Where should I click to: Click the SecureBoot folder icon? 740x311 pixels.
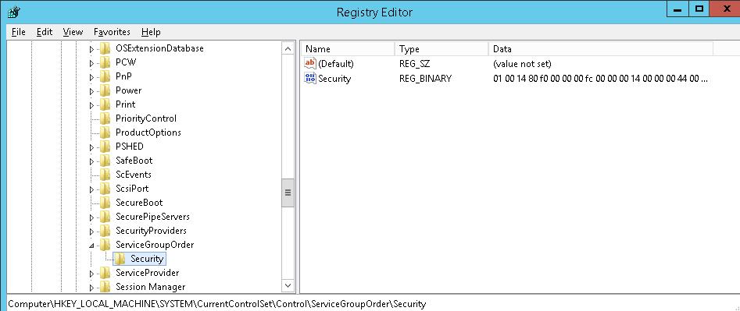point(105,203)
